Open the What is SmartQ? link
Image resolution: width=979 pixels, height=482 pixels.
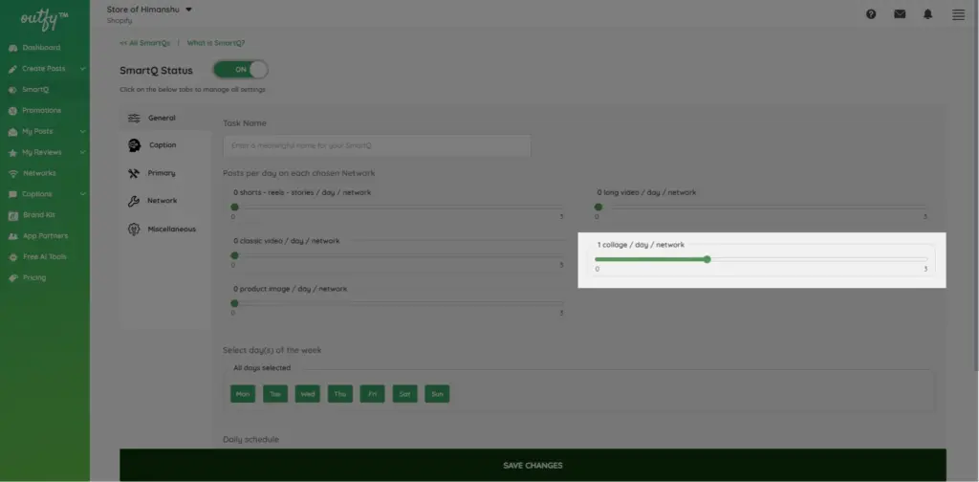pyautogui.click(x=215, y=43)
